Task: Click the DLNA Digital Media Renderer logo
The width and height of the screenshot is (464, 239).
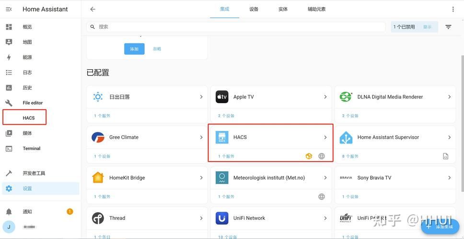Action: 346,97
